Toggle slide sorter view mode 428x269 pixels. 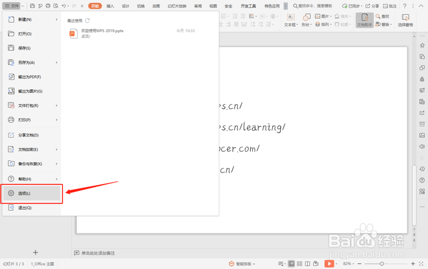click(x=299, y=263)
